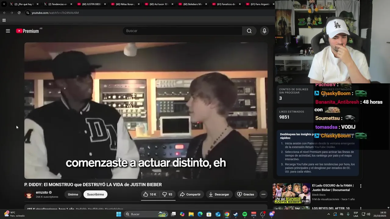Open weather widget showing 16°C
This screenshot has width=390, height=219.
point(14,214)
